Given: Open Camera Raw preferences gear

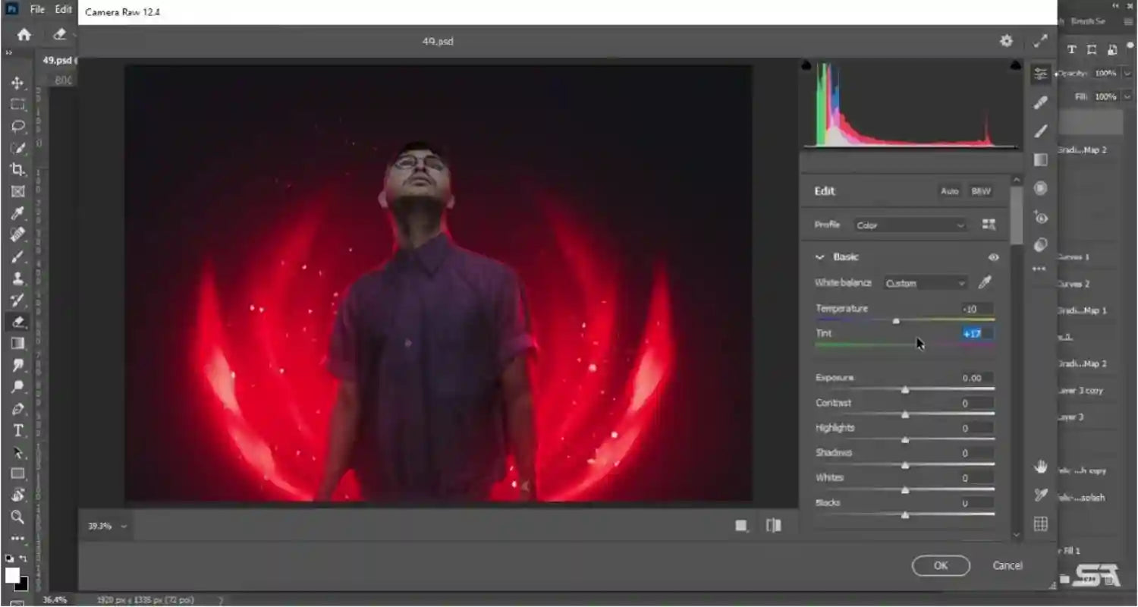Looking at the screenshot, I should click(1006, 41).
